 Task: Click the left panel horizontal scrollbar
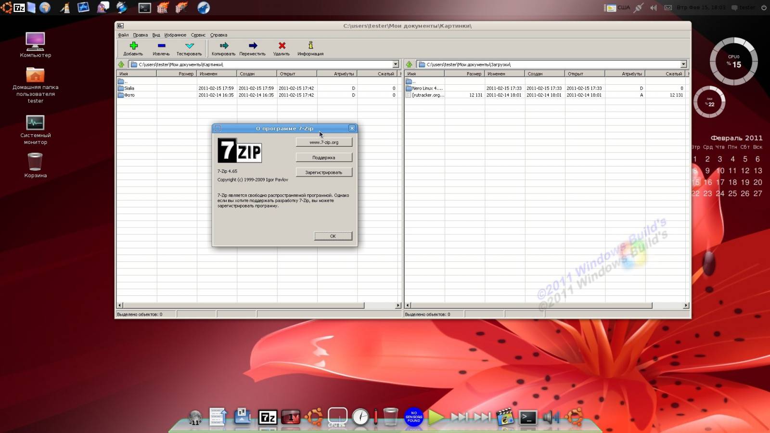(244, 306)
